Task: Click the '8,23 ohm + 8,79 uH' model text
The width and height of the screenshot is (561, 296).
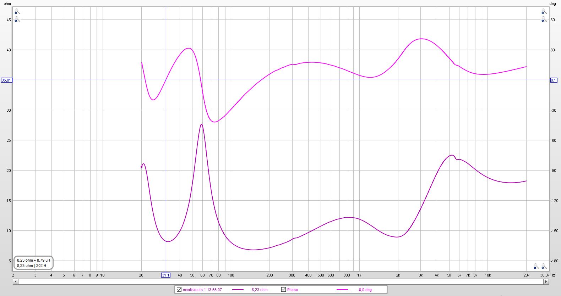Action: [x=33, y=260]
